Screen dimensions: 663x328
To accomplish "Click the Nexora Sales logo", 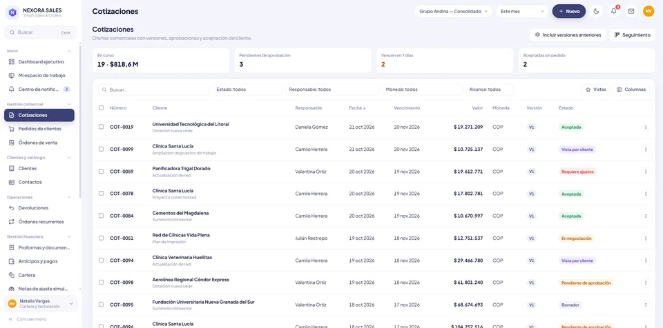I will [12, 12].
